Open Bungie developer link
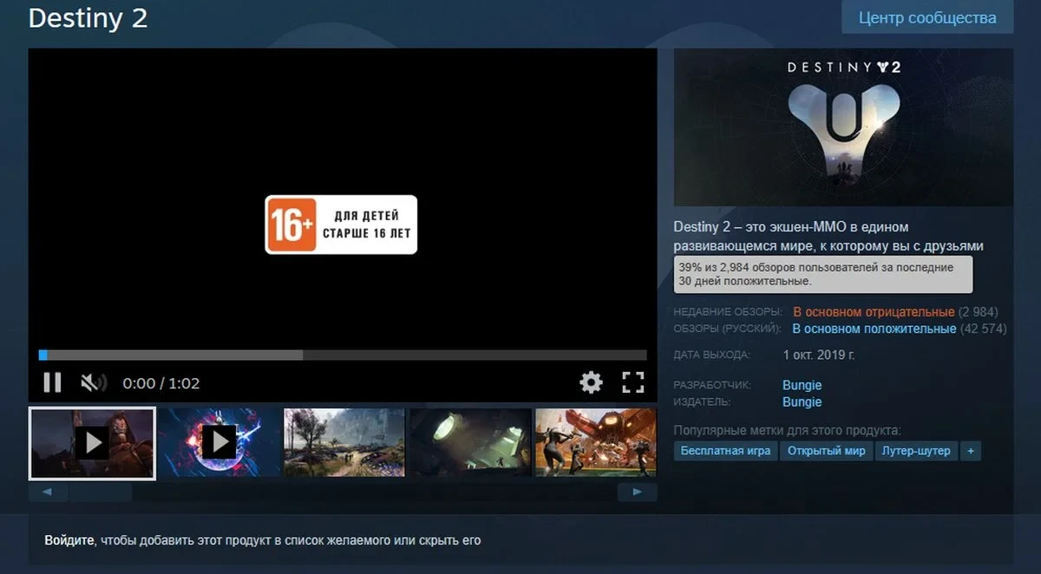This screenshot has height=574, width=1041. [x=802, y=385]
